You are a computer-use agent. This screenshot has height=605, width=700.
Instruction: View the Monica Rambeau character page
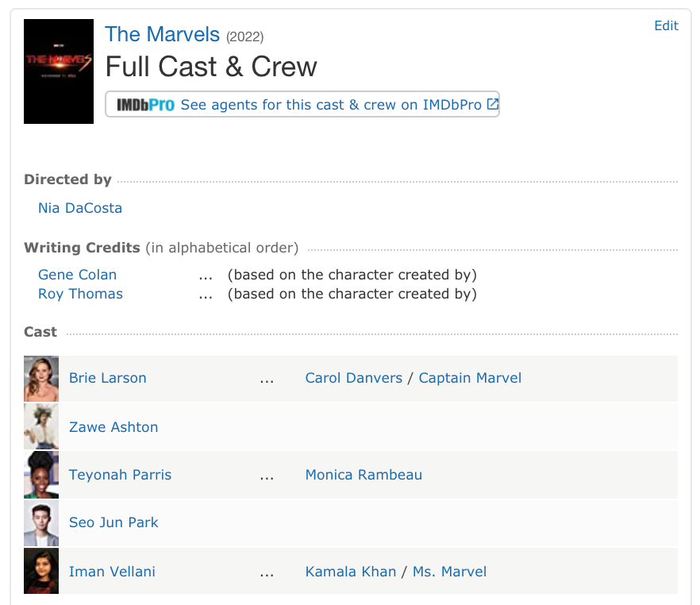click(x=363, y=475)
